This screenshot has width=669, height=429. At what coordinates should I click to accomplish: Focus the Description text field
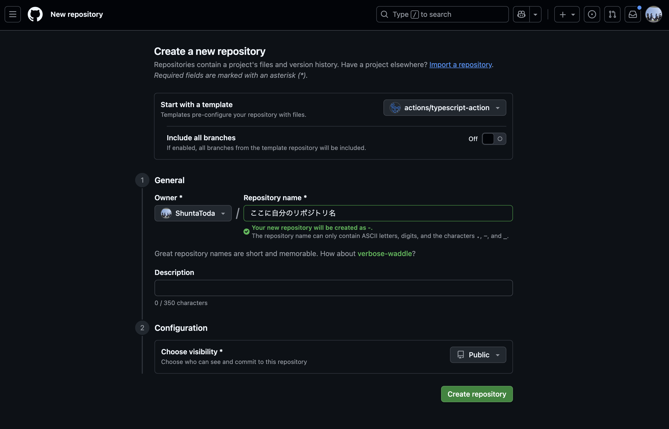pos(333,288)
